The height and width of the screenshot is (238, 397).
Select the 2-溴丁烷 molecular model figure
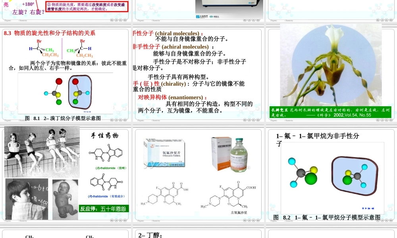tap(67, 91)
